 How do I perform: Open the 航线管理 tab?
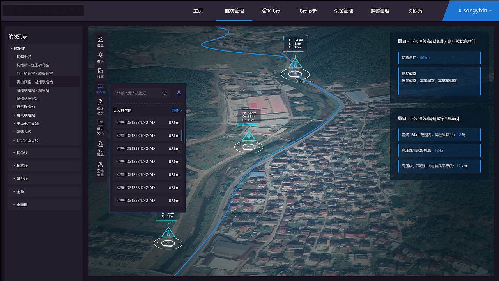[x=234, y=11]
